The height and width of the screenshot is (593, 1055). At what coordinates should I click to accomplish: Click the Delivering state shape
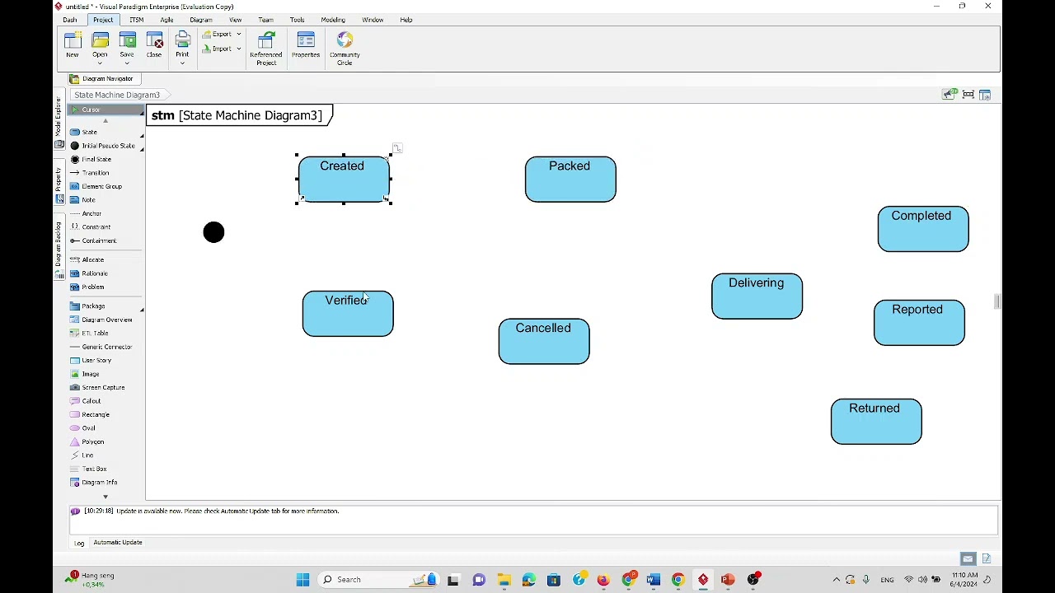tap(757, 296)
